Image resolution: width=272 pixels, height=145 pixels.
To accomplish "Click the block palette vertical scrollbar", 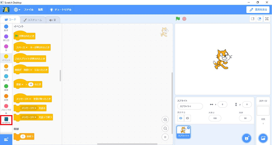I will click(x=60, y=76).
